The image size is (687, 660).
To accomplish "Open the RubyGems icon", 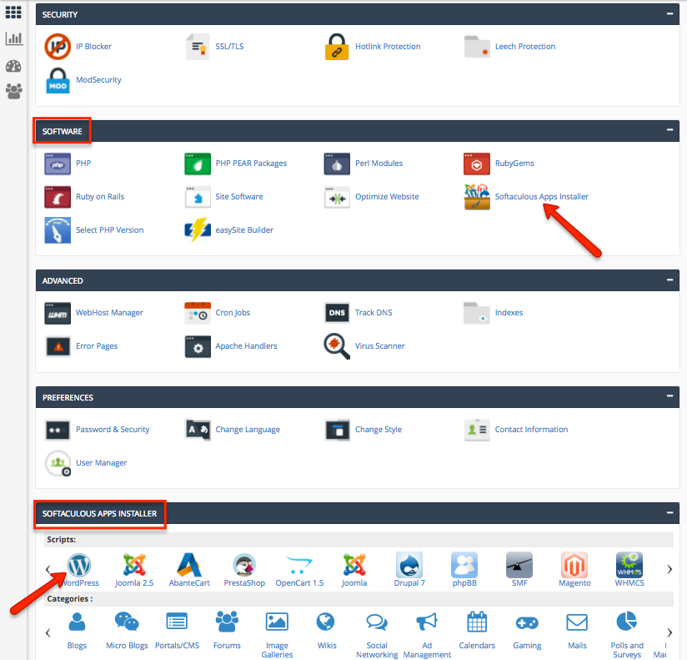I will (x=477, y=164).
